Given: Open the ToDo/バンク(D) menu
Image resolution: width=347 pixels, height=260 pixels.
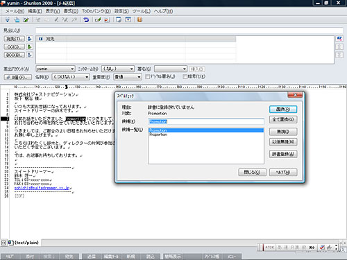Looking at the screenshot, I should point(96,11).
